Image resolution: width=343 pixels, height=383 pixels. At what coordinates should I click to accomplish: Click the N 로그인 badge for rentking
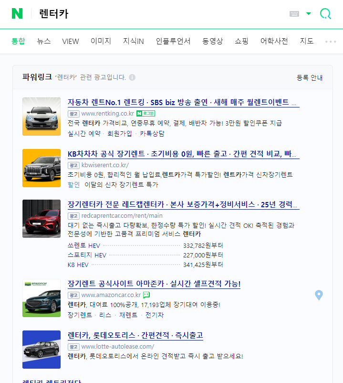tap(146, 114)
